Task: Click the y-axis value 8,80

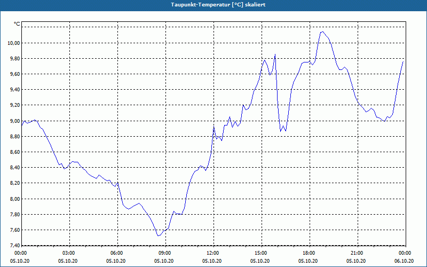Action: point(15,137)
